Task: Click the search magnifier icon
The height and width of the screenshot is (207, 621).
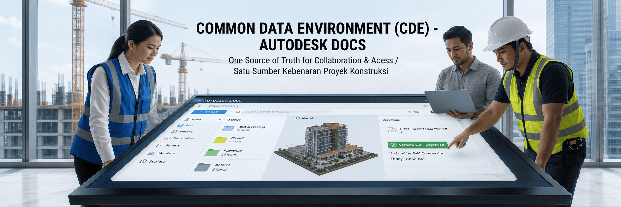Action: 238,112
